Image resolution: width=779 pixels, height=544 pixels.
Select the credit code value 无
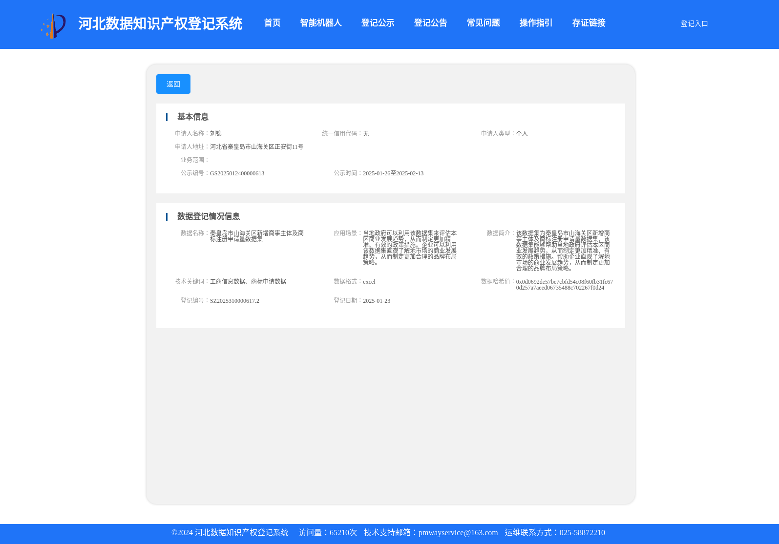[x=366, y=133]
